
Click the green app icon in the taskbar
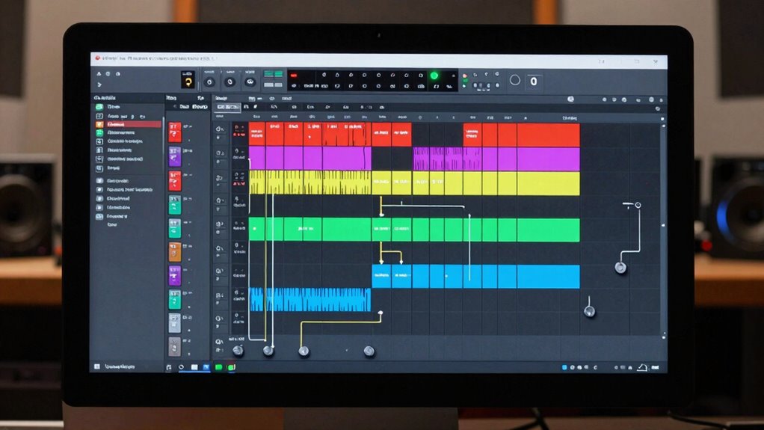point(219,367)
